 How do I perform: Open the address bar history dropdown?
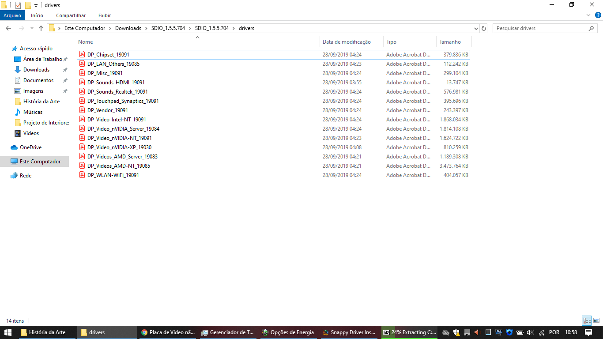[476, 28]
